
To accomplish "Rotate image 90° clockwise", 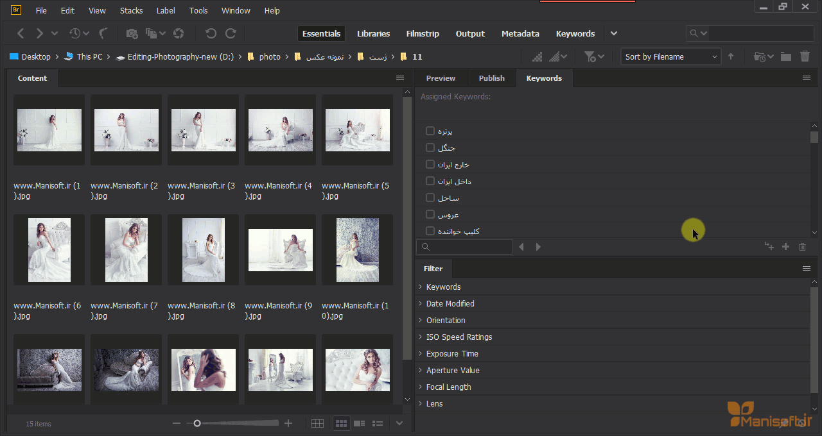I will 231,33.
